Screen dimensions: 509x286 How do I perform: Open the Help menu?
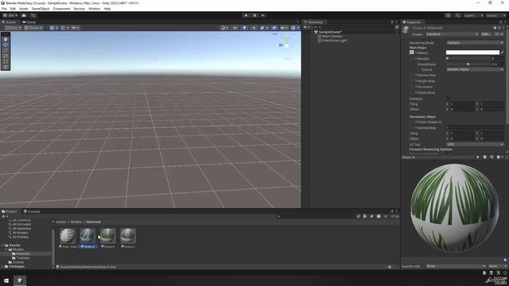point(107,9)
